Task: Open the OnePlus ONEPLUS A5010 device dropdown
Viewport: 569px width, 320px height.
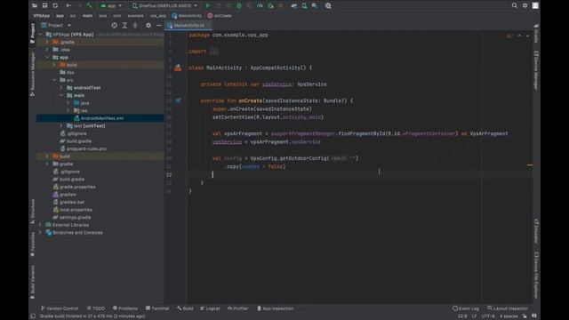Action: pos(164,6)
